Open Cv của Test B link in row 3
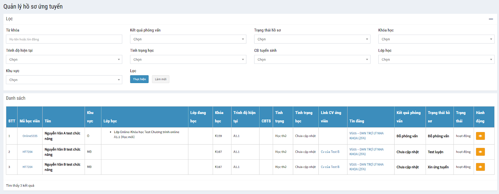 click(330, 167)
